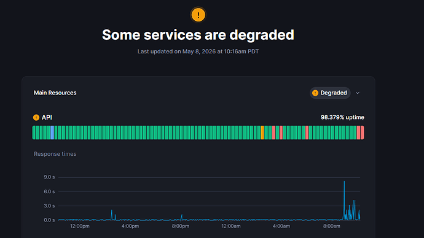Viewport: 424px width, 238px height.
Task: Click the 8:00am axis label
Action: coord(332,226)
